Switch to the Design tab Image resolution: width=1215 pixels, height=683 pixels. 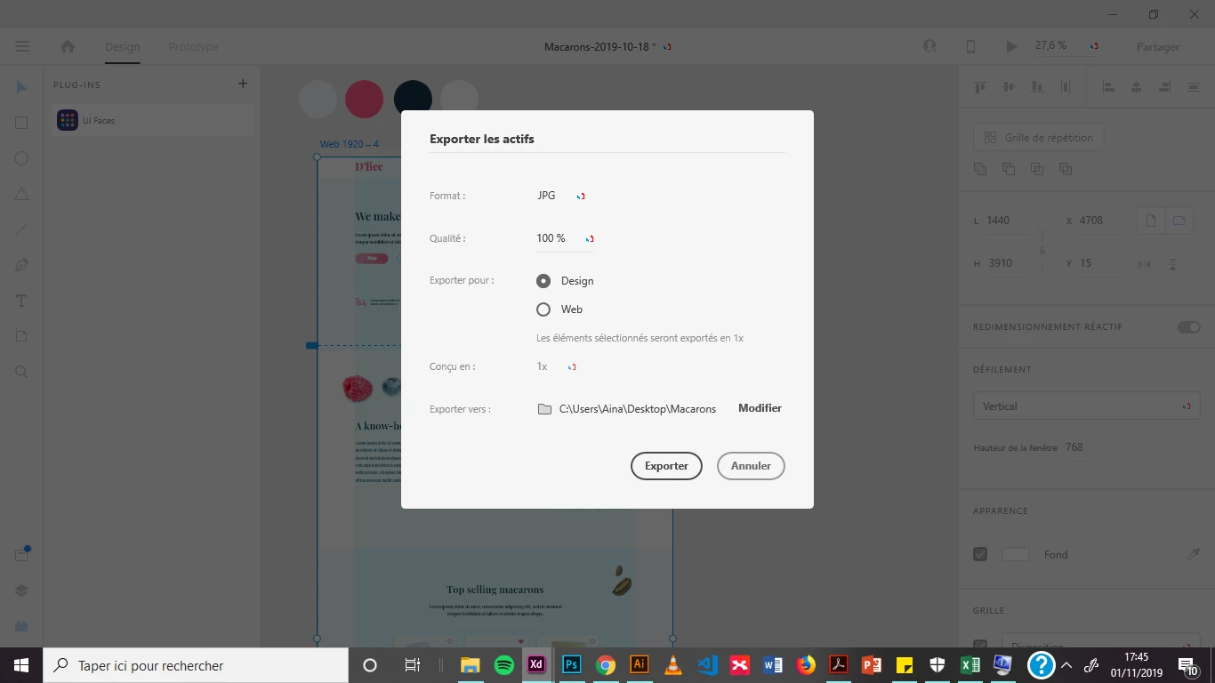pos(123,46)
